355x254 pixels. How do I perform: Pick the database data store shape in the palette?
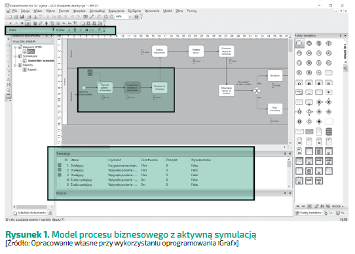tap(329, 132)
